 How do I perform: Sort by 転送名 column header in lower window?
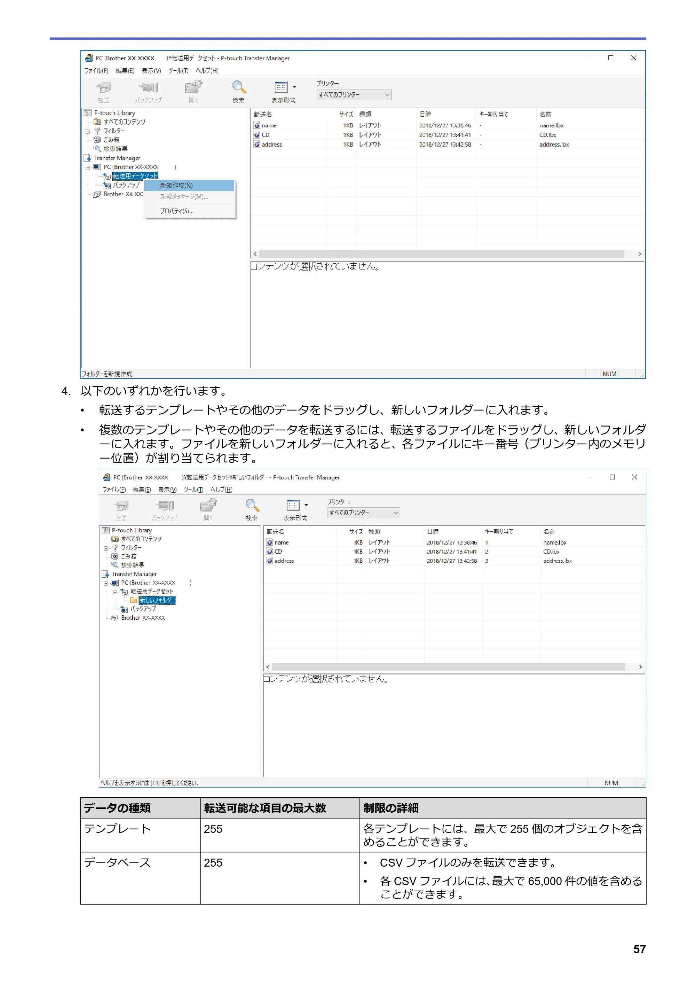300,532
